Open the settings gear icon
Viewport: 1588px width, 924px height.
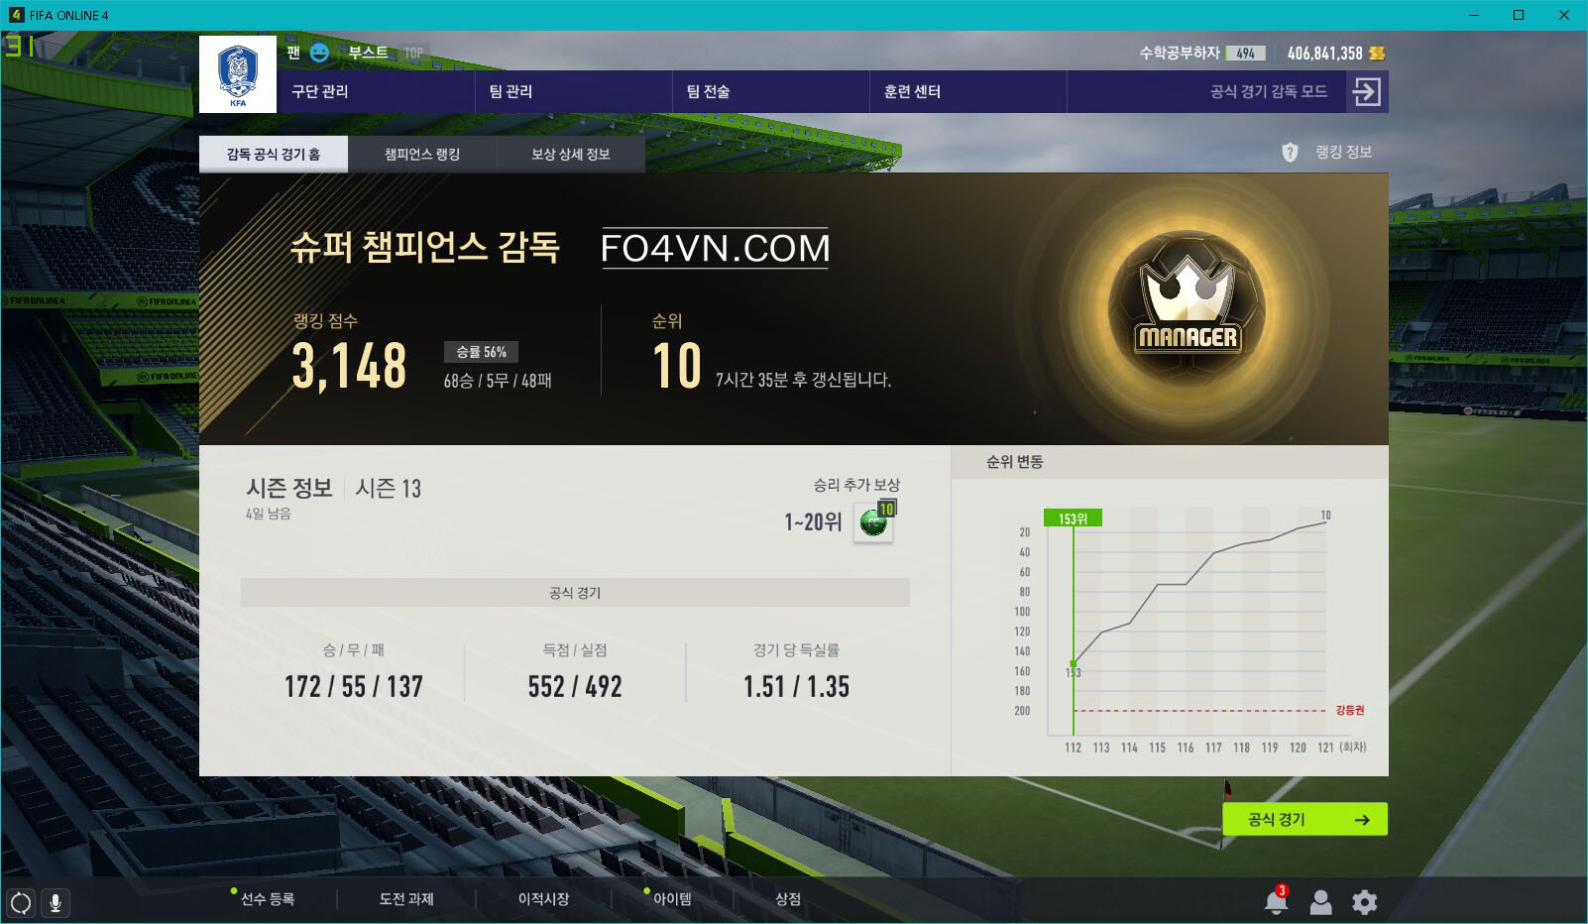(1365, 901)
